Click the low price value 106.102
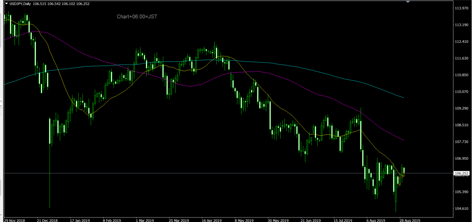Image resolution: width=472 pixels, height=222 pixels. 68,4
